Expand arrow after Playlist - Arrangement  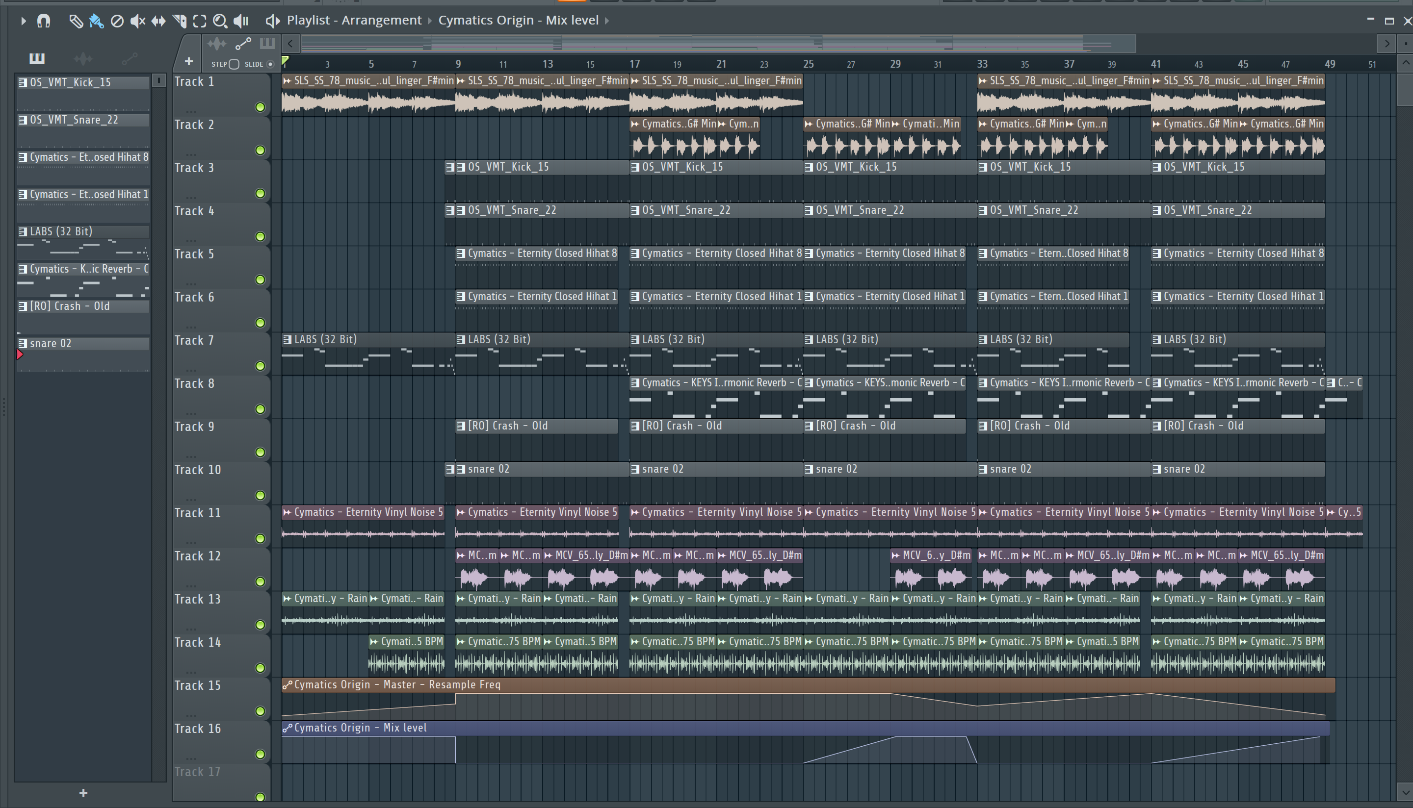430,21
